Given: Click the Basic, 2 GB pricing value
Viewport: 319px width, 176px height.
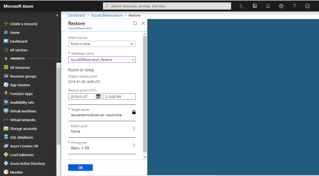Looking at the screenshot, I should coord(80,148).
